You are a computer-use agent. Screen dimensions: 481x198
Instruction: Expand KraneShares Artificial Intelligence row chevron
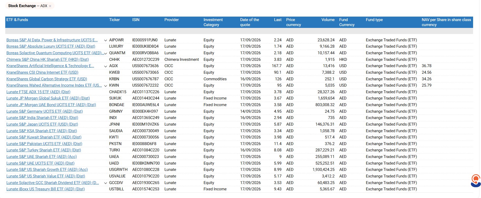tap(105, 66)
